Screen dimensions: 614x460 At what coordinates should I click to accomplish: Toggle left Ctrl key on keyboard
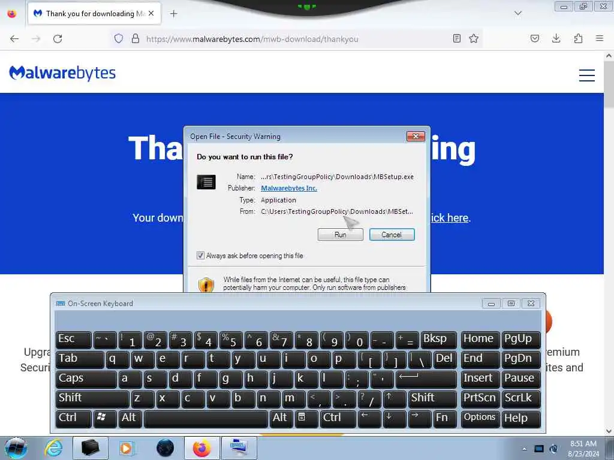point(74,419)
